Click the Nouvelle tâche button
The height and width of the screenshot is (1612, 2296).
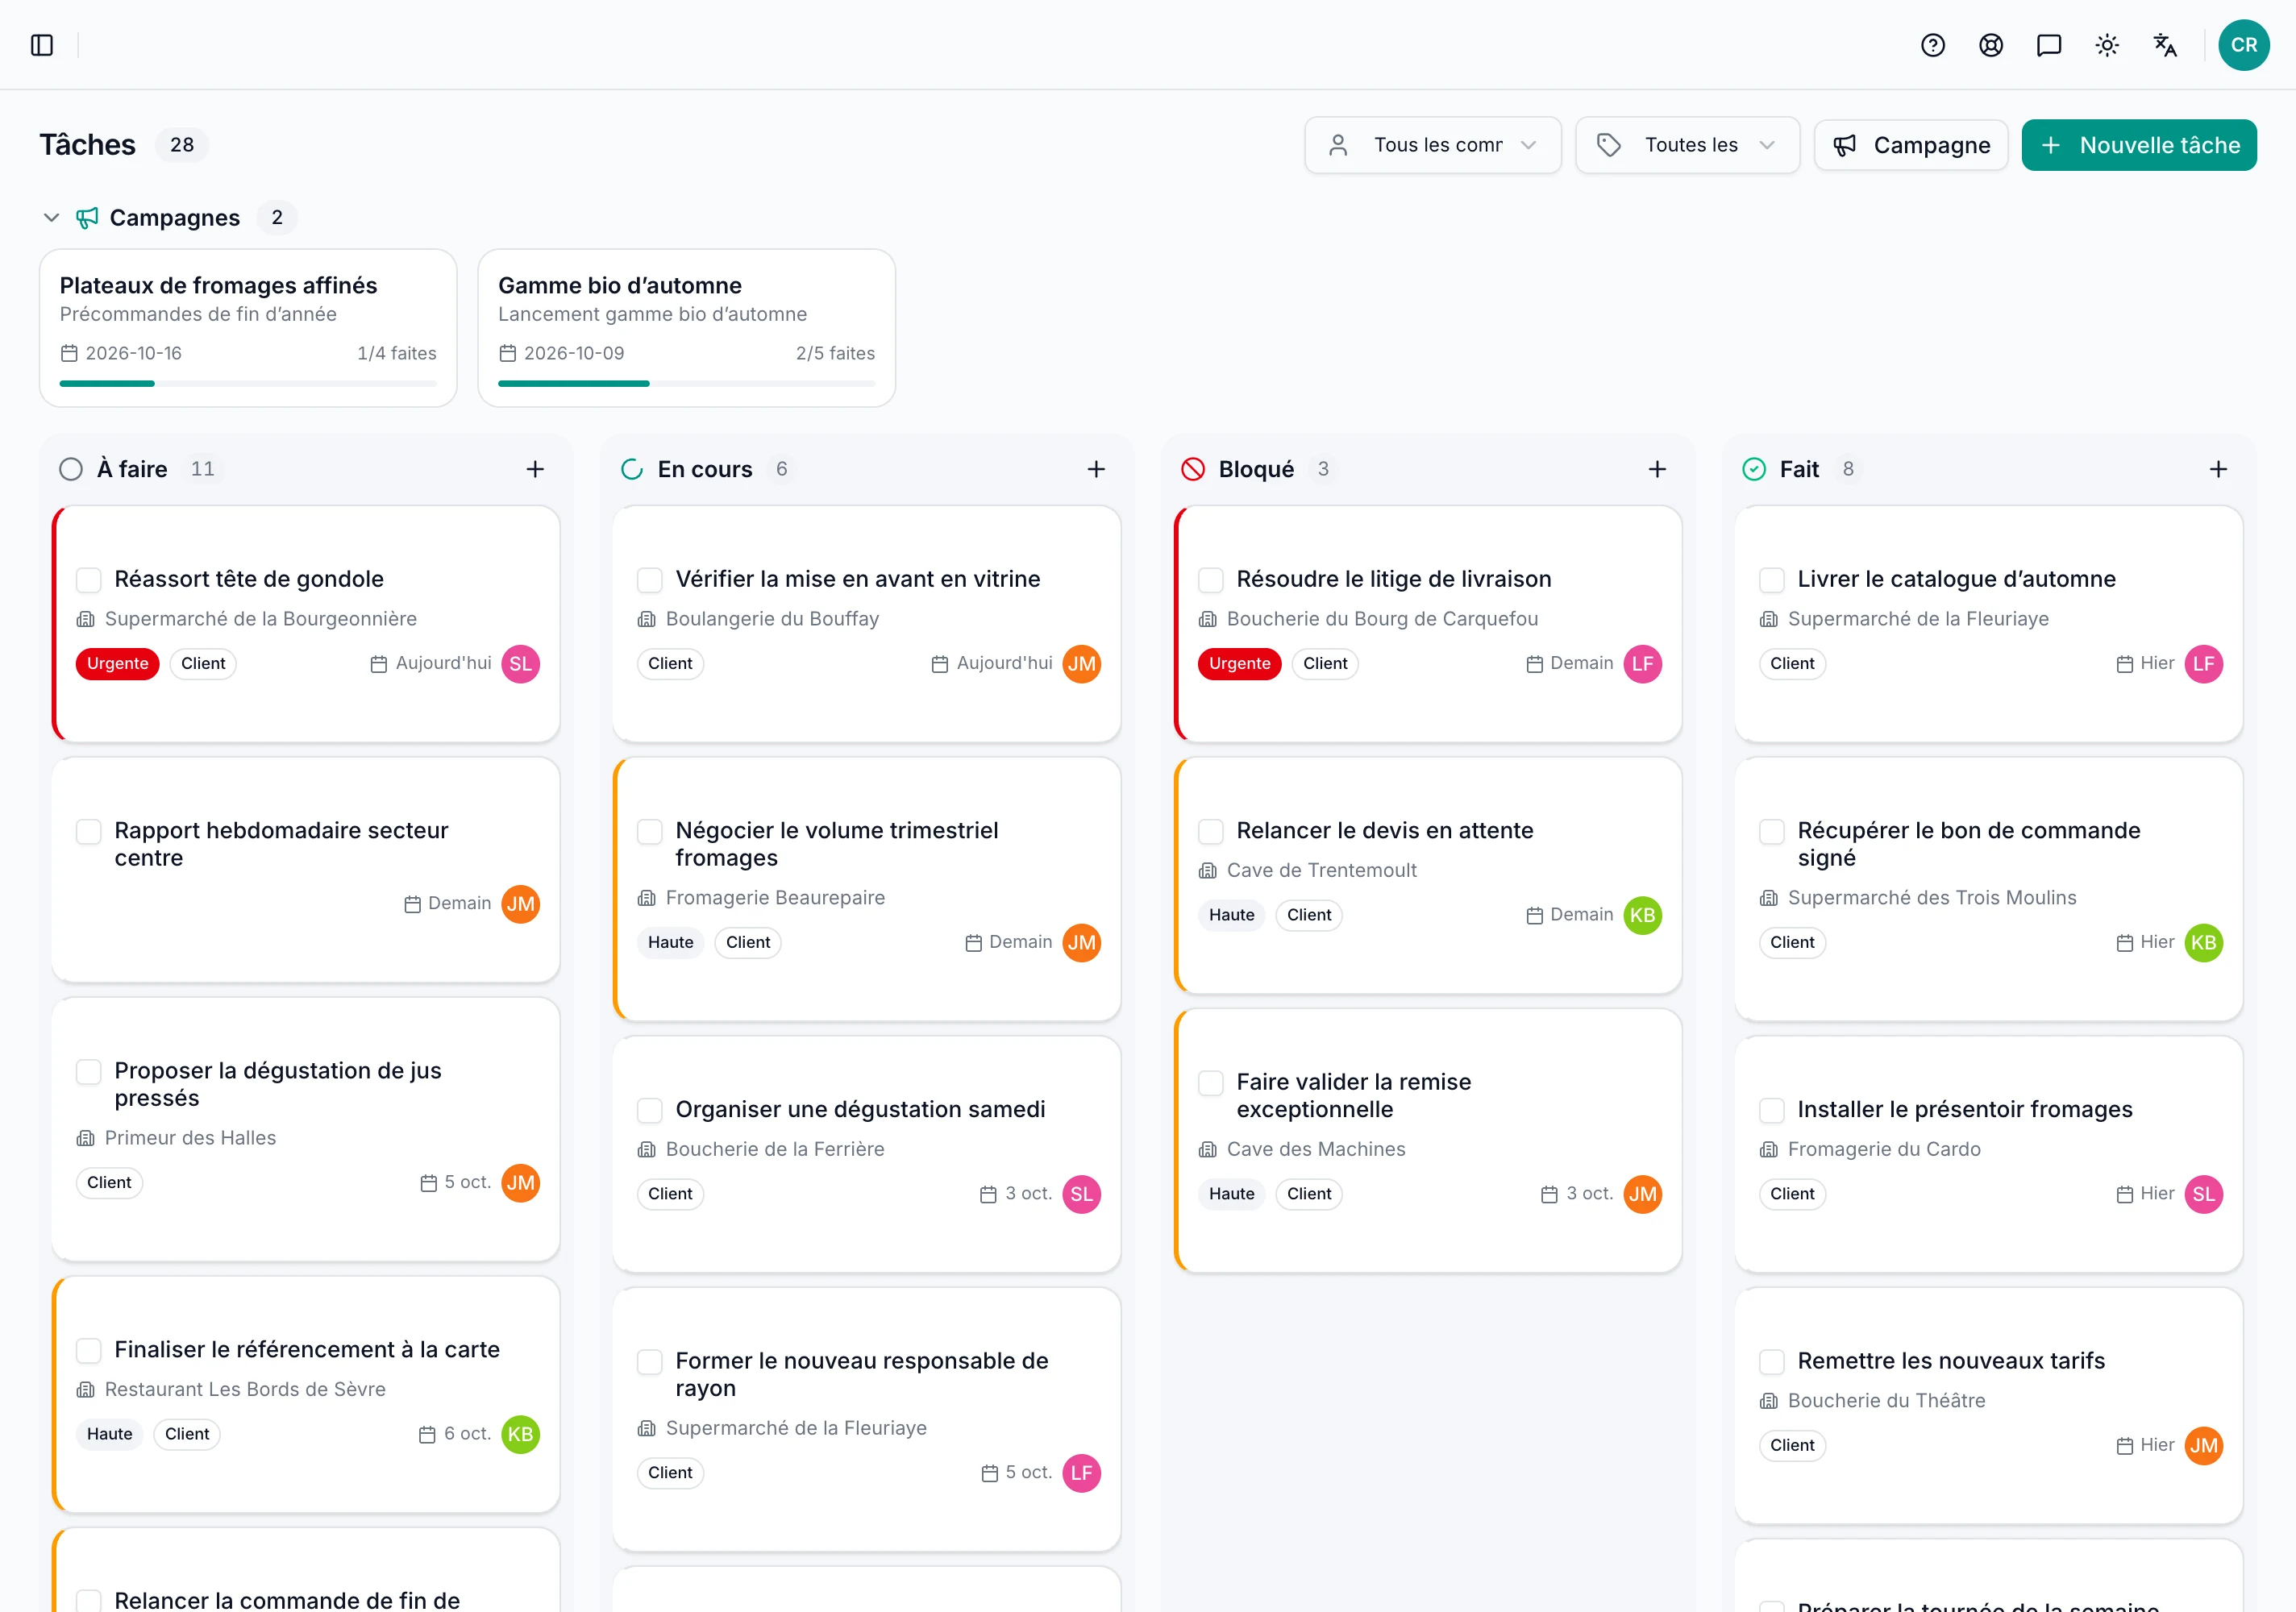coord(2139,145)
